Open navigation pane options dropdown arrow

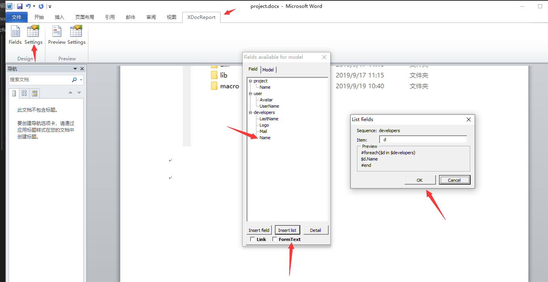click(75, 69)
